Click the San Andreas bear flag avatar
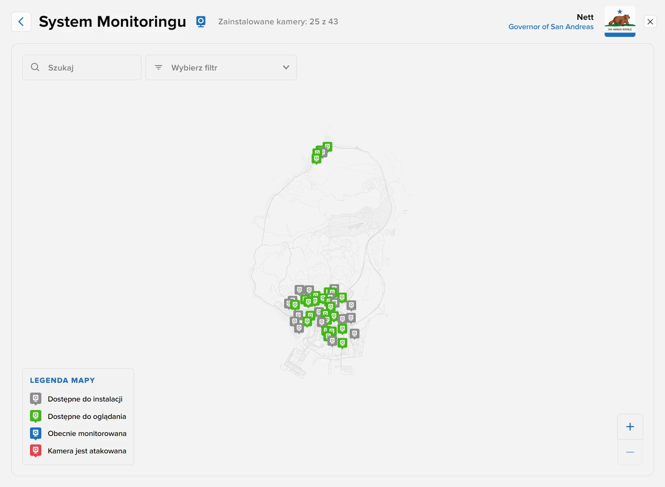Image resolution: width=665 pixels, height=487 pixels. pos(620,21)
